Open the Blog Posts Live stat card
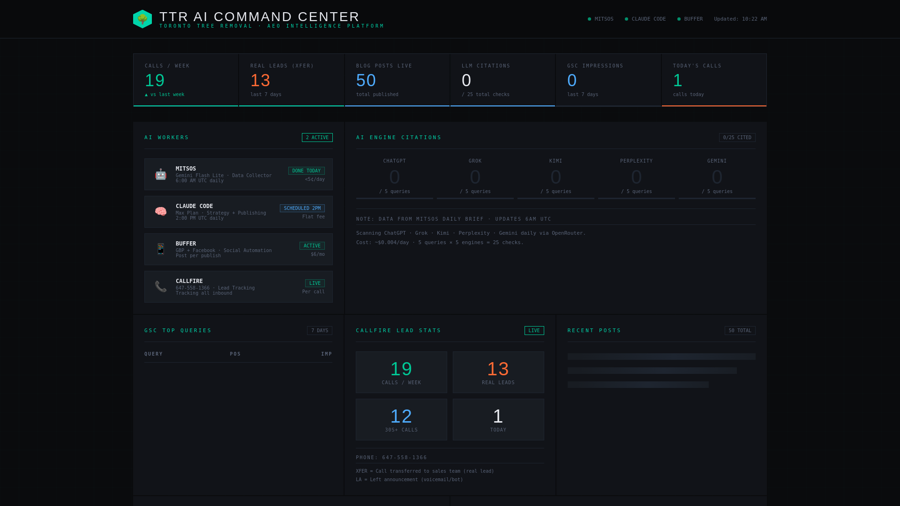 pyautogui.click(x=397, y=80)
